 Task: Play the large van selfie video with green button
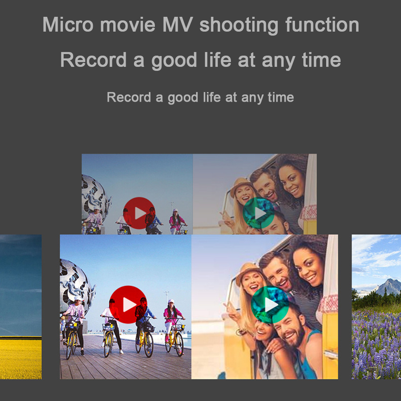(271, 305)
